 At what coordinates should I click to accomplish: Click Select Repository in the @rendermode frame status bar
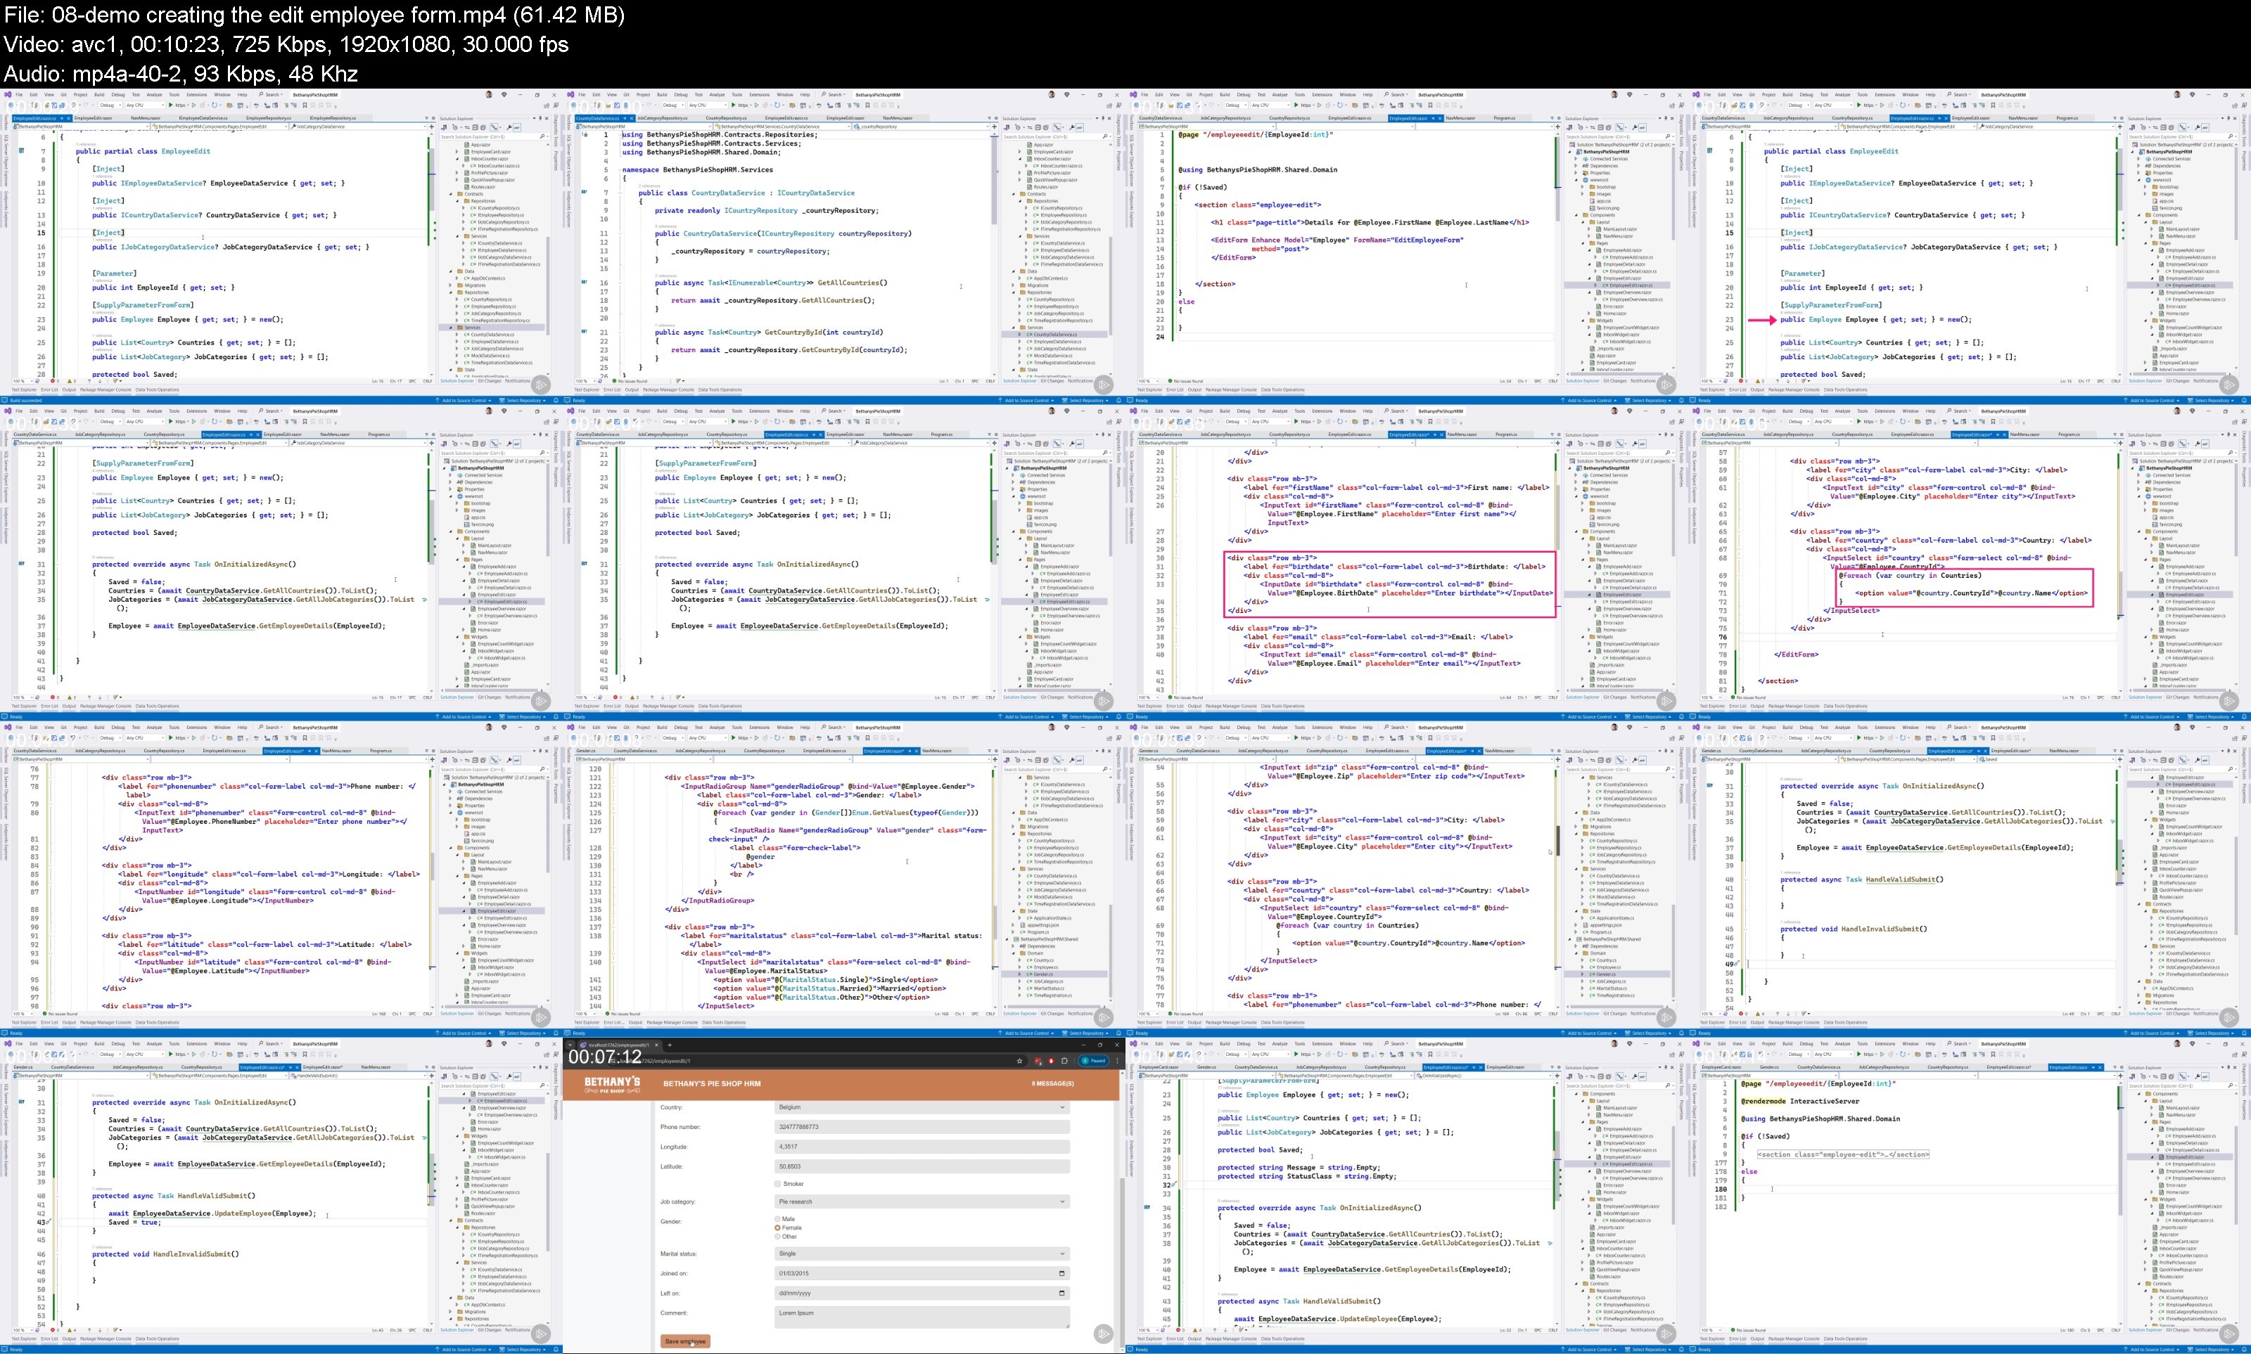pyautogui.click(x=2212, y=1350)
